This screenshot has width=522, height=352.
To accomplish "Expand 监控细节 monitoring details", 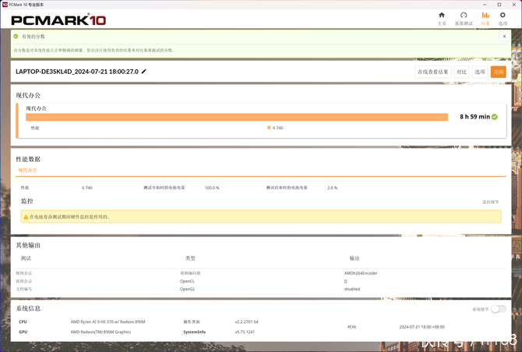I will [491, 202].
